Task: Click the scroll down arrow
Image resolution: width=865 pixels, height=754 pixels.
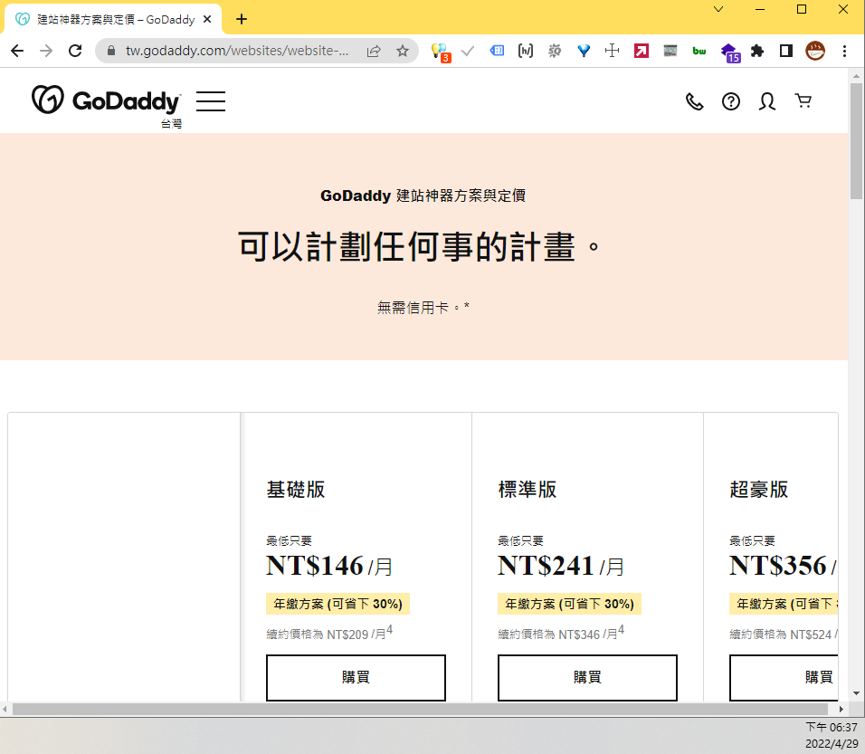Action: 856,693
